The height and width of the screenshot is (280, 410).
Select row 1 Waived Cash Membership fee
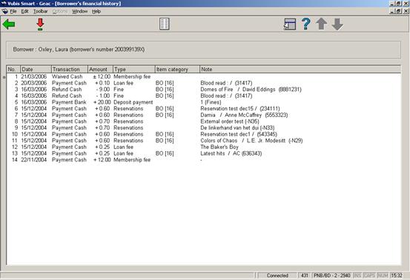coord(203,76)
